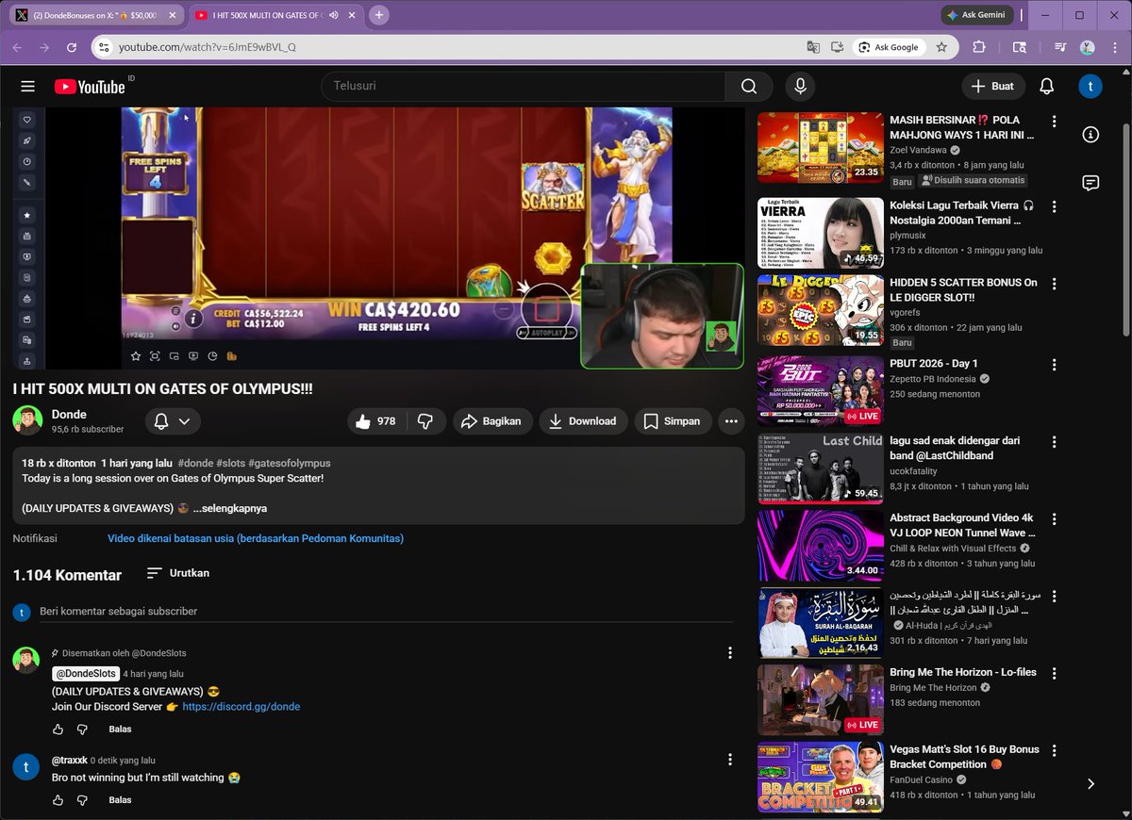1132x820 pixels.
Task: Open the Chrome extensions puzzle icon
Action: (978, 47)
